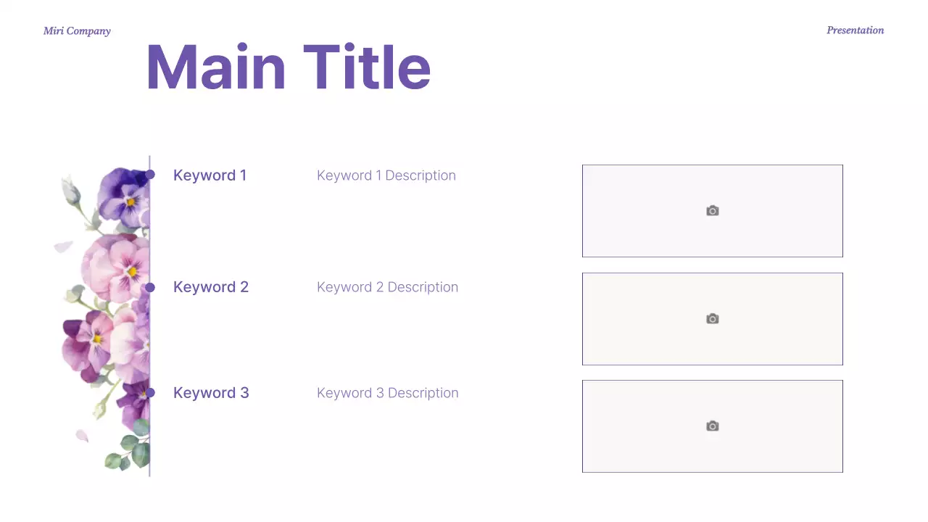
Task: Click the "Keyword 3 Description" text
Action: pos(387,393)
